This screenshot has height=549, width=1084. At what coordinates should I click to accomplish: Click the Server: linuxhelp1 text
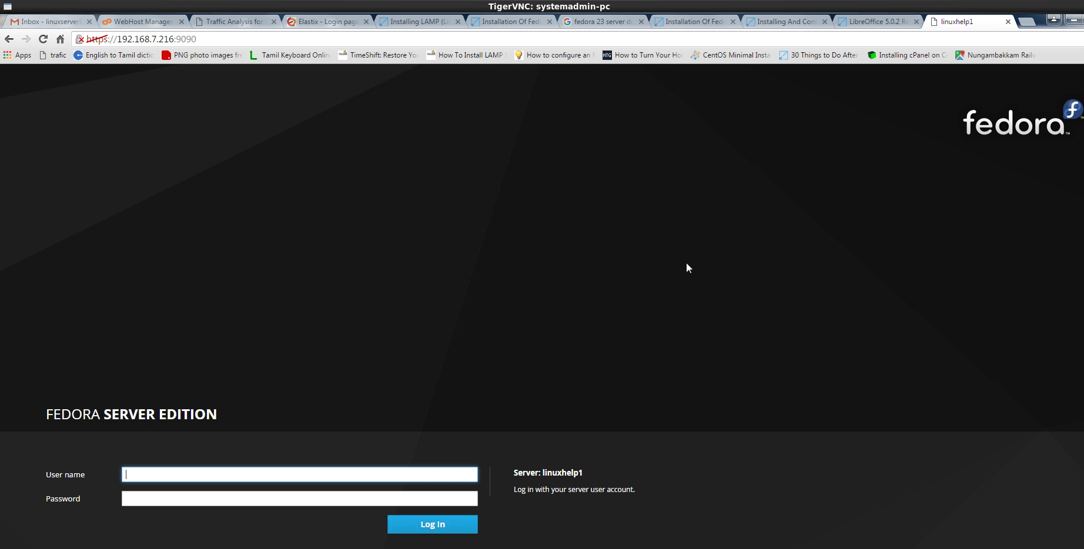point(548,473)
